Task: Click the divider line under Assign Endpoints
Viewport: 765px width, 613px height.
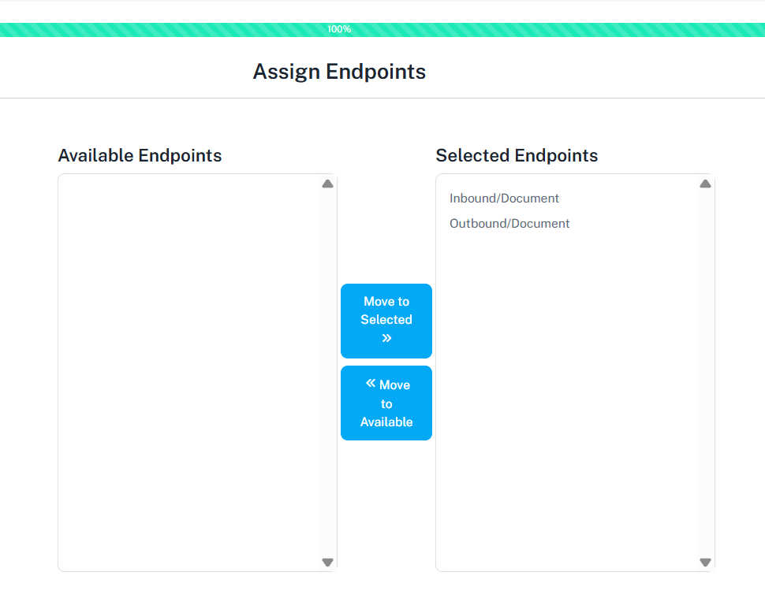Action: click(x=382, y=98)
